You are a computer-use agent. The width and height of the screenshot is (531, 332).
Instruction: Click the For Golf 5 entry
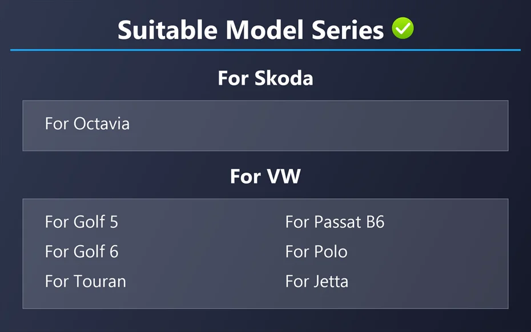pos(81,222)
